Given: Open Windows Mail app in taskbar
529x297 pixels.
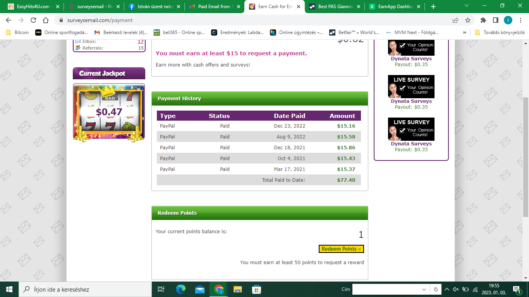Looking at the screenshot, I should click(200, 289).
